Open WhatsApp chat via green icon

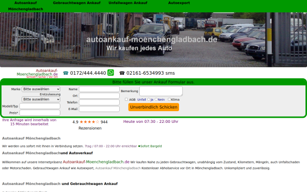pos(111,73)
